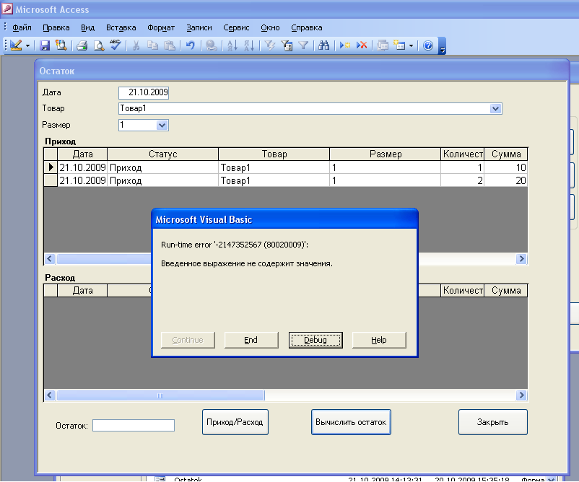Click the Undo arrow icon

(190, 45)
